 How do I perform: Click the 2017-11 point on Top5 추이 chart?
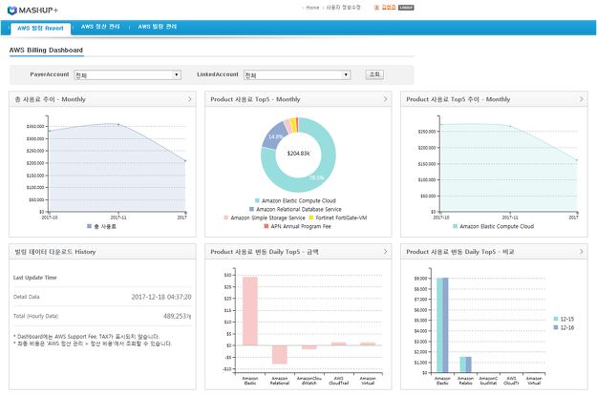click(510, 126)
